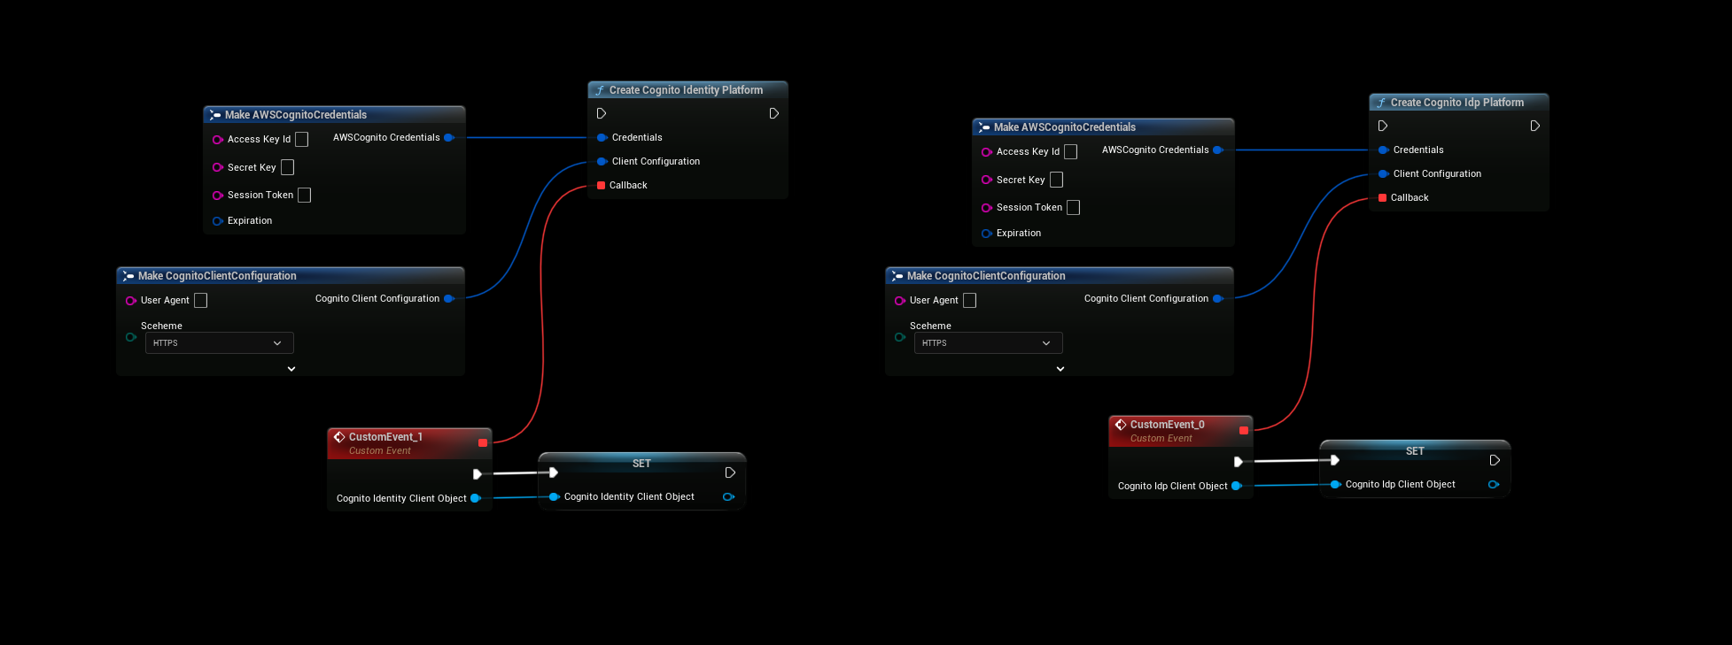The image size is (1732, 645).
Task: Select the Cognito Idp Client Object SET node header
Action: 1414,451
